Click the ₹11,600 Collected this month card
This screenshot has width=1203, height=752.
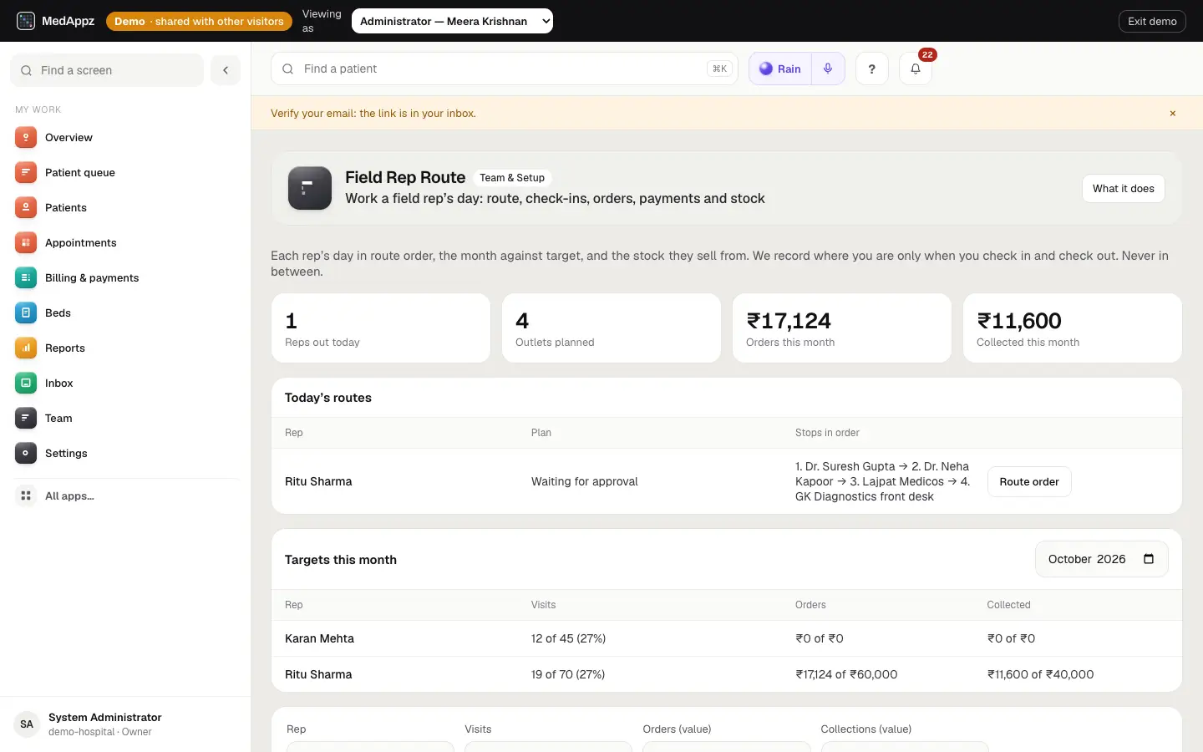[x=1073, y=328]
